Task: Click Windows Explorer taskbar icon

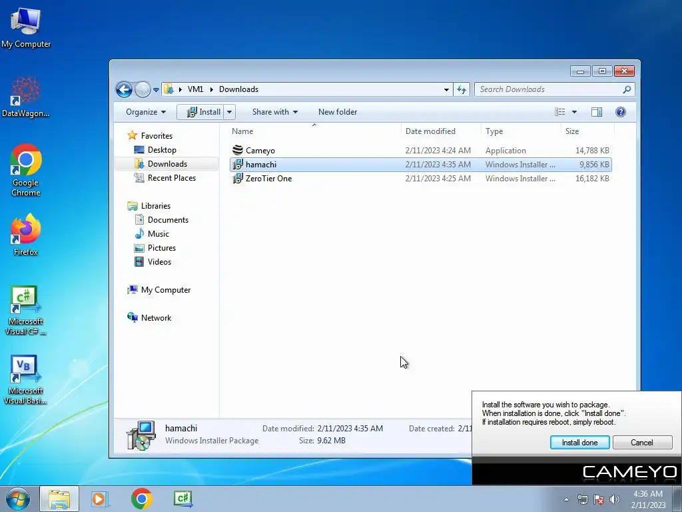Action: 59,499
